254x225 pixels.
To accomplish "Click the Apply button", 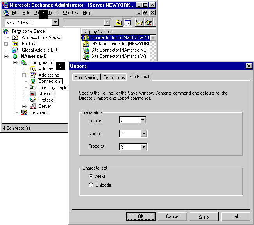I will pyautogui.click(x=204, y=216).
